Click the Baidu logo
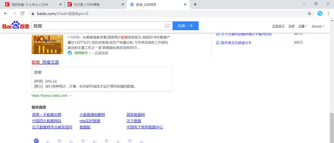This screenshot has width=334, height=143. coord(16,26)
